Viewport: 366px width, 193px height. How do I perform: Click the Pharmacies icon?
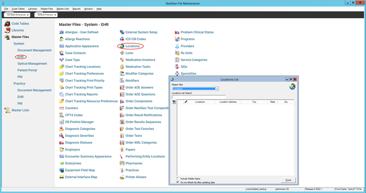122,163
